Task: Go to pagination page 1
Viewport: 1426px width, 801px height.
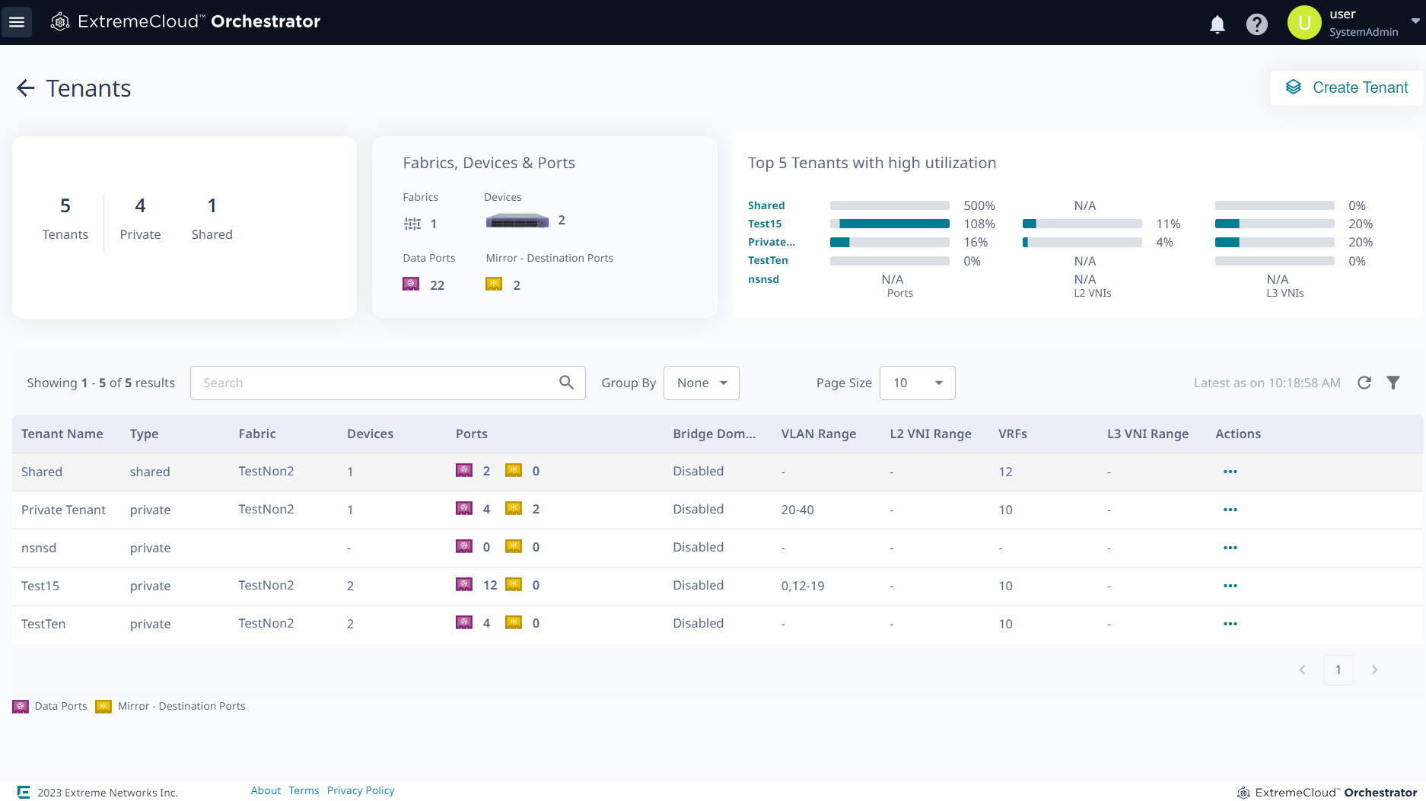Action: pyautogui.click(x=1338, y=669)
